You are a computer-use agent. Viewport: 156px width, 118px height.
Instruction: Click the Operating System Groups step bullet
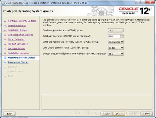(x=5, y=58)
